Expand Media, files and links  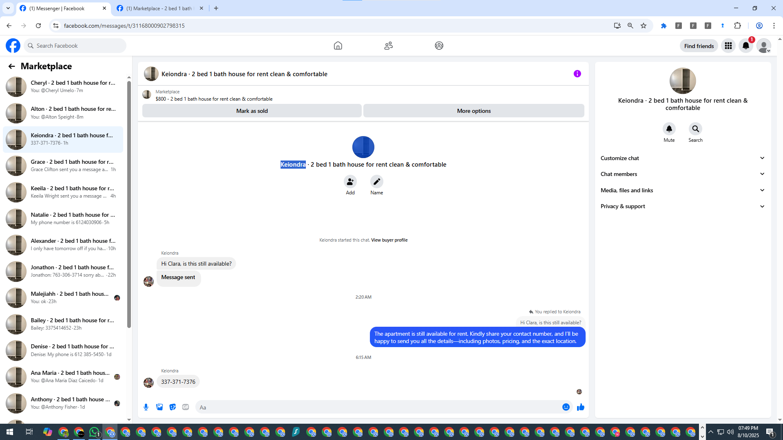point(682,190)
